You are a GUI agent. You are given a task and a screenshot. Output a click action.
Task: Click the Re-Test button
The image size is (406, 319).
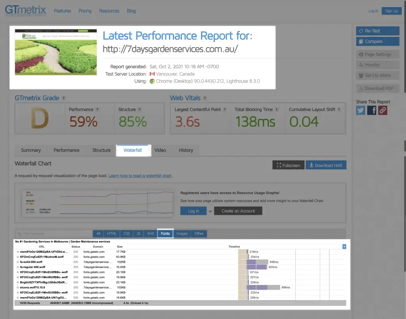coord(377,31)
